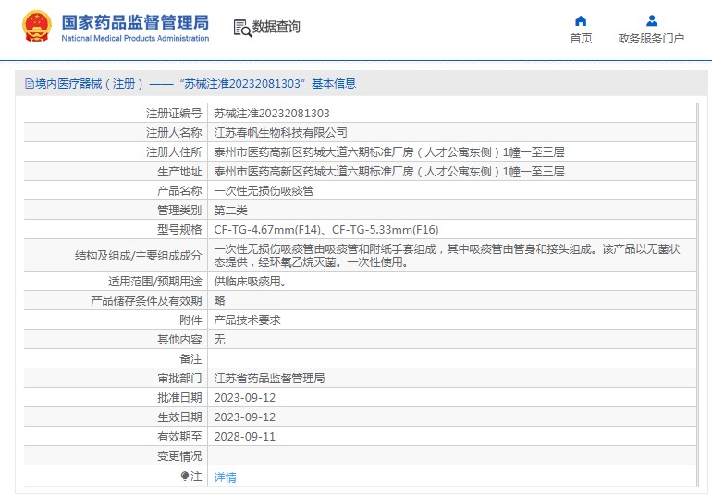
Task: Click 国家药品监督管理局 site title
Action: (135, 22)
